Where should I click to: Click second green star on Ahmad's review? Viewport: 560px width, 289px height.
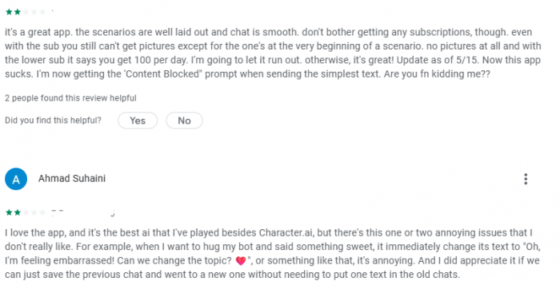click(17, 213)
